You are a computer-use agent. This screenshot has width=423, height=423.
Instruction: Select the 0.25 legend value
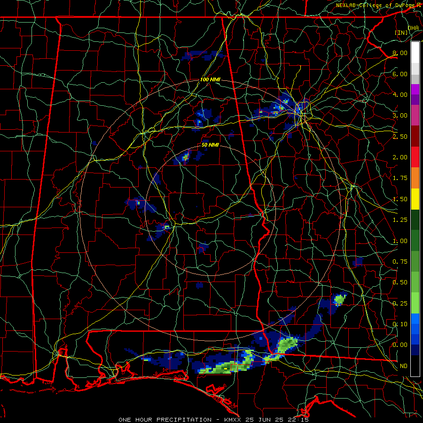[400, 304]
